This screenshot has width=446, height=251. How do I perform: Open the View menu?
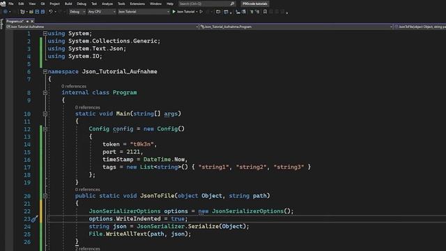(x=32, y=3)
